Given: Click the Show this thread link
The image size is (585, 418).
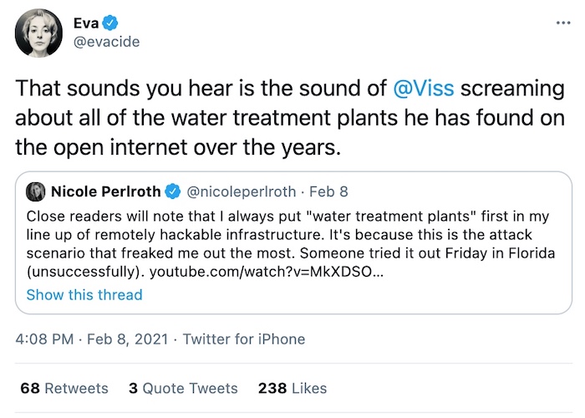Looking at the screenshot, I should point(84,294).
